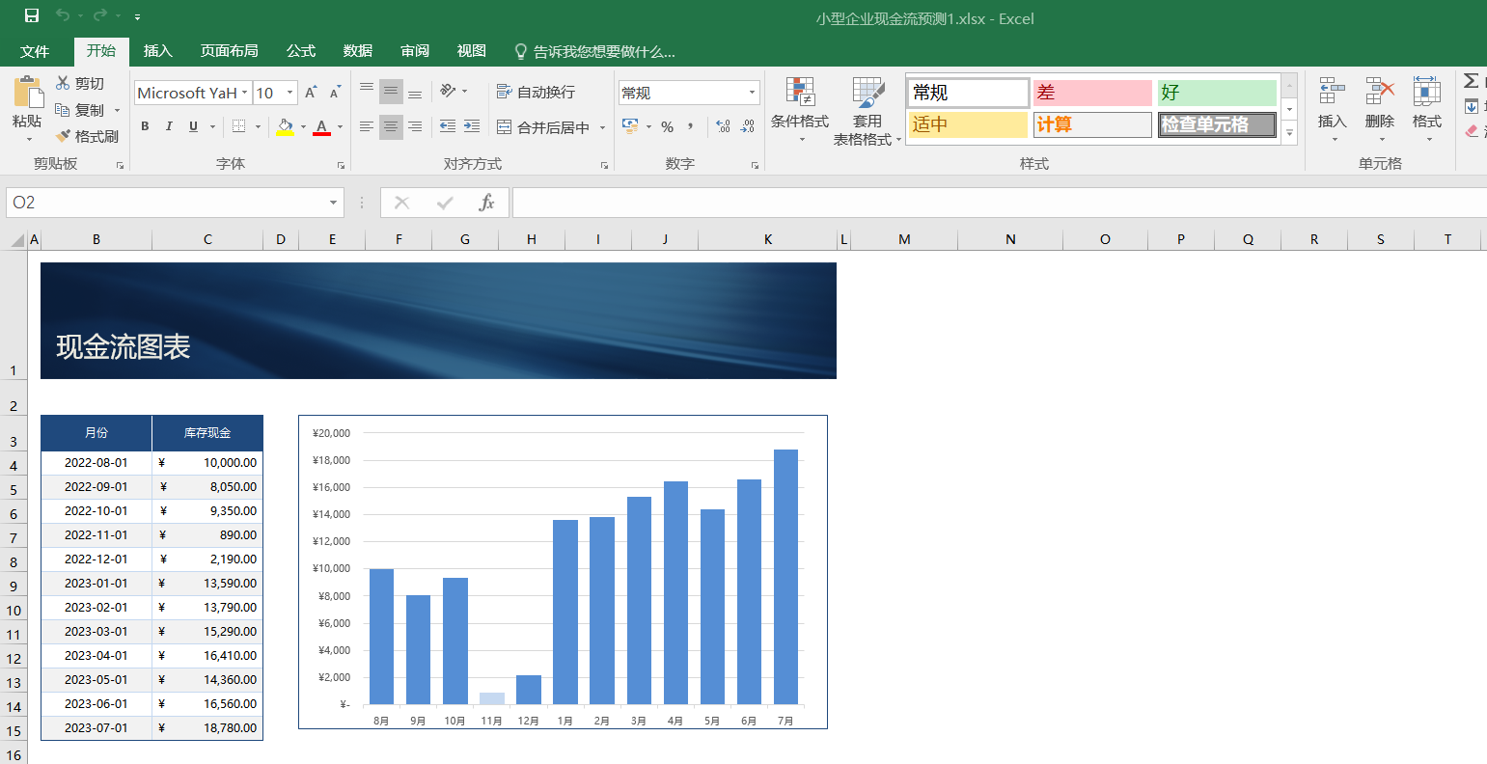Click the Paste clipboard icon
The width and height of the screenshot is (1487, 764).
[x=28, y=93]
